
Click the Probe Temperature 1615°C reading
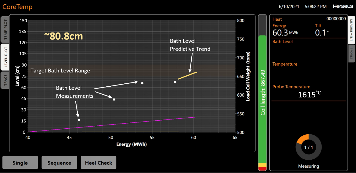[309, 95]
